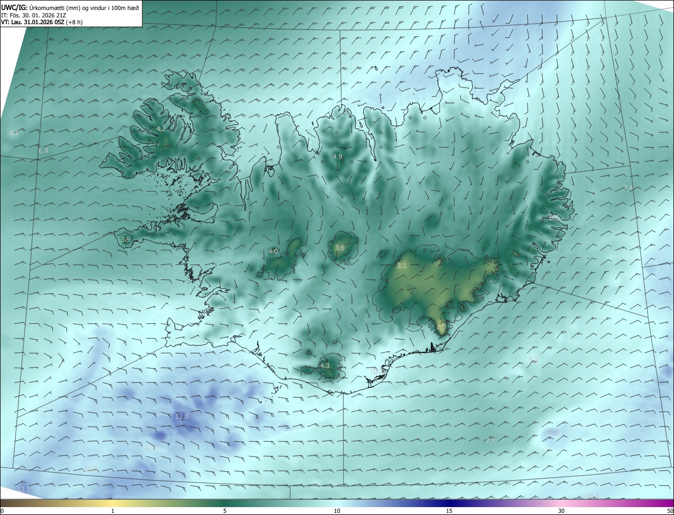Image resolution: width=674 pixels, height=515 pixels.
Task: Click the 0 tick on the color scale
Action: [2, 511]
